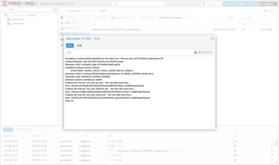Click the Proxmox logo in header
The image size is (279, 165).
pos(20,4)
